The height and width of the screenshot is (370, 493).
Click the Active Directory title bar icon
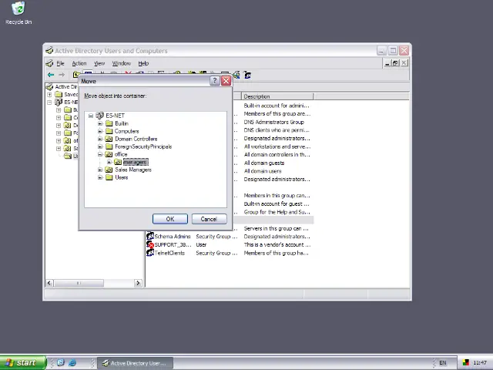point(49,50)
